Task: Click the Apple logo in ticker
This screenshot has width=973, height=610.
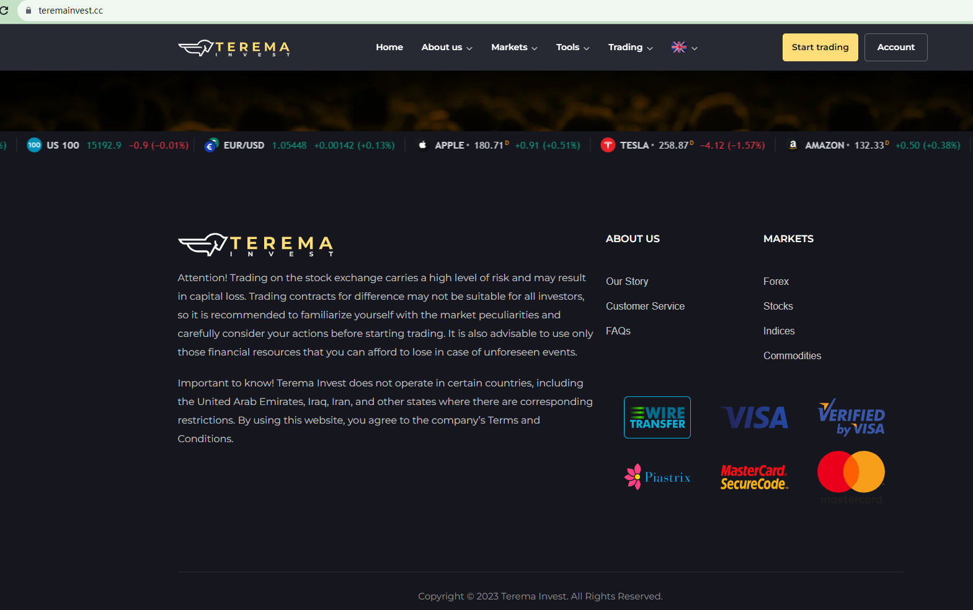Action: (x=422, y=145)
